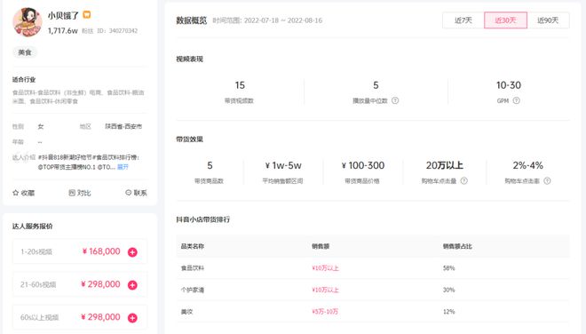Add 21-60s视频 price with plus icon
This screenshot has height=334, width=586.
tap(132, 285)
